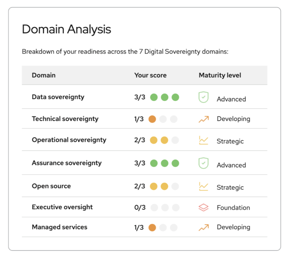Click the shield icon in Assurance sovereignty row
Viewport: 291px width, 258px height.
click(204, 163)
